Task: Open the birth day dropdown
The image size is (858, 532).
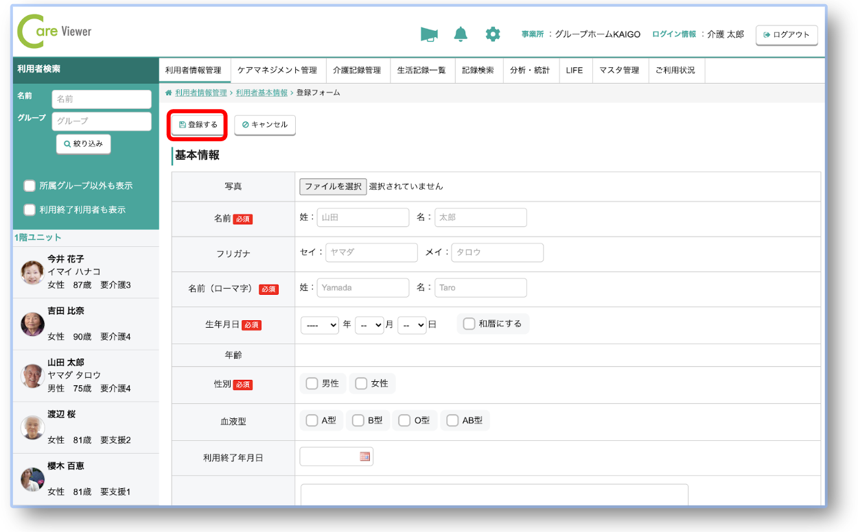Action: pyautogui.click(x=413, y=325)
